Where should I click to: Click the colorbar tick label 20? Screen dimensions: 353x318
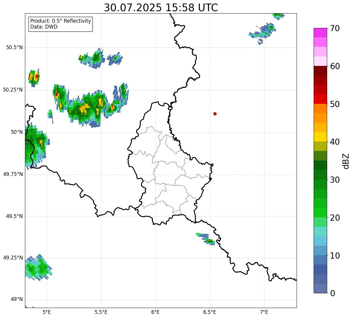[335, 218]
